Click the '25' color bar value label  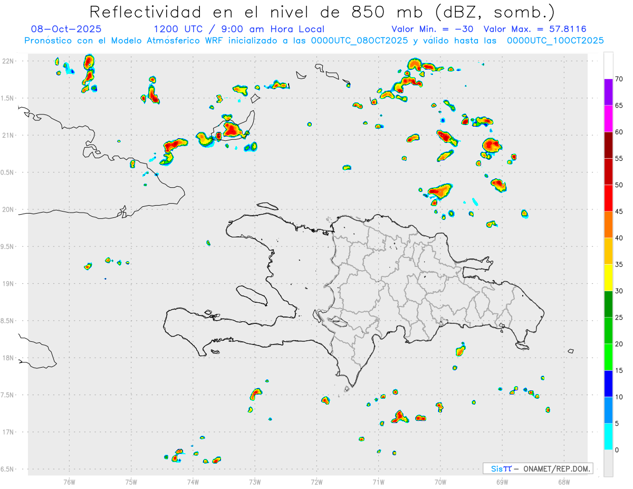tap(619, 318)
